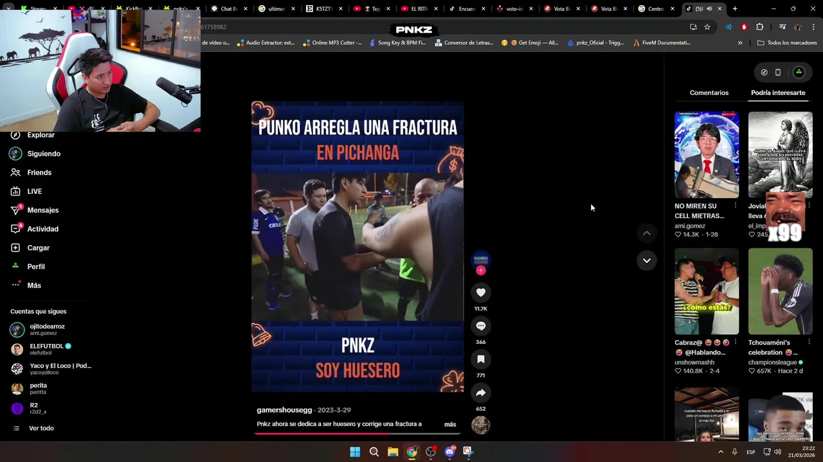Open ojitodearroz followed account

tap(39, 330)
